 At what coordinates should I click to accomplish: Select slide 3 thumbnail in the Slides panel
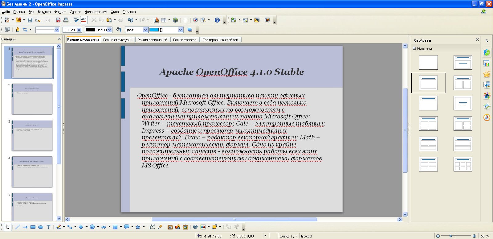32,135
